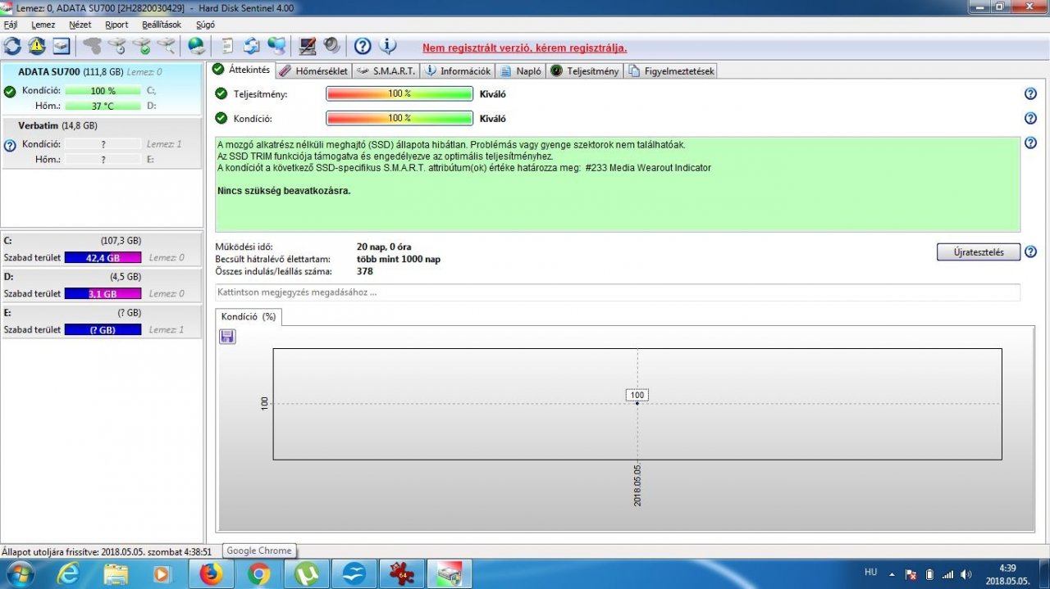Click the blue info balloon toolbar icon
Image resolution: width=1050 pixels, height=589 pixels.
click(387, 46)
